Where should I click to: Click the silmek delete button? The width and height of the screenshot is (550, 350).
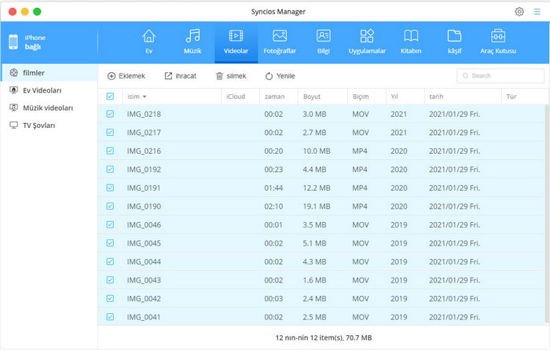coord(231,76)
